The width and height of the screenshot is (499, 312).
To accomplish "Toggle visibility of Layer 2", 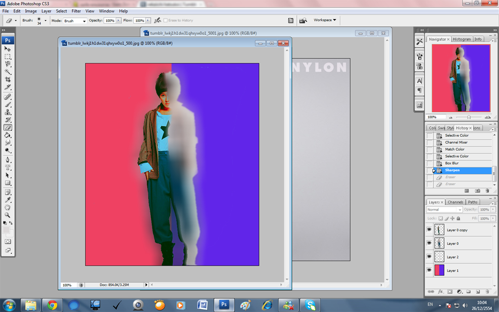I will point(429,257).
